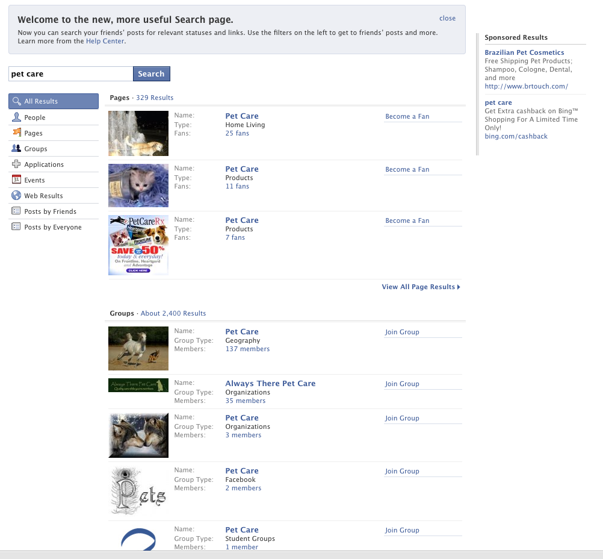Click into the 'pet care' search field
603x559 pixels.
[x=70, y=73]
